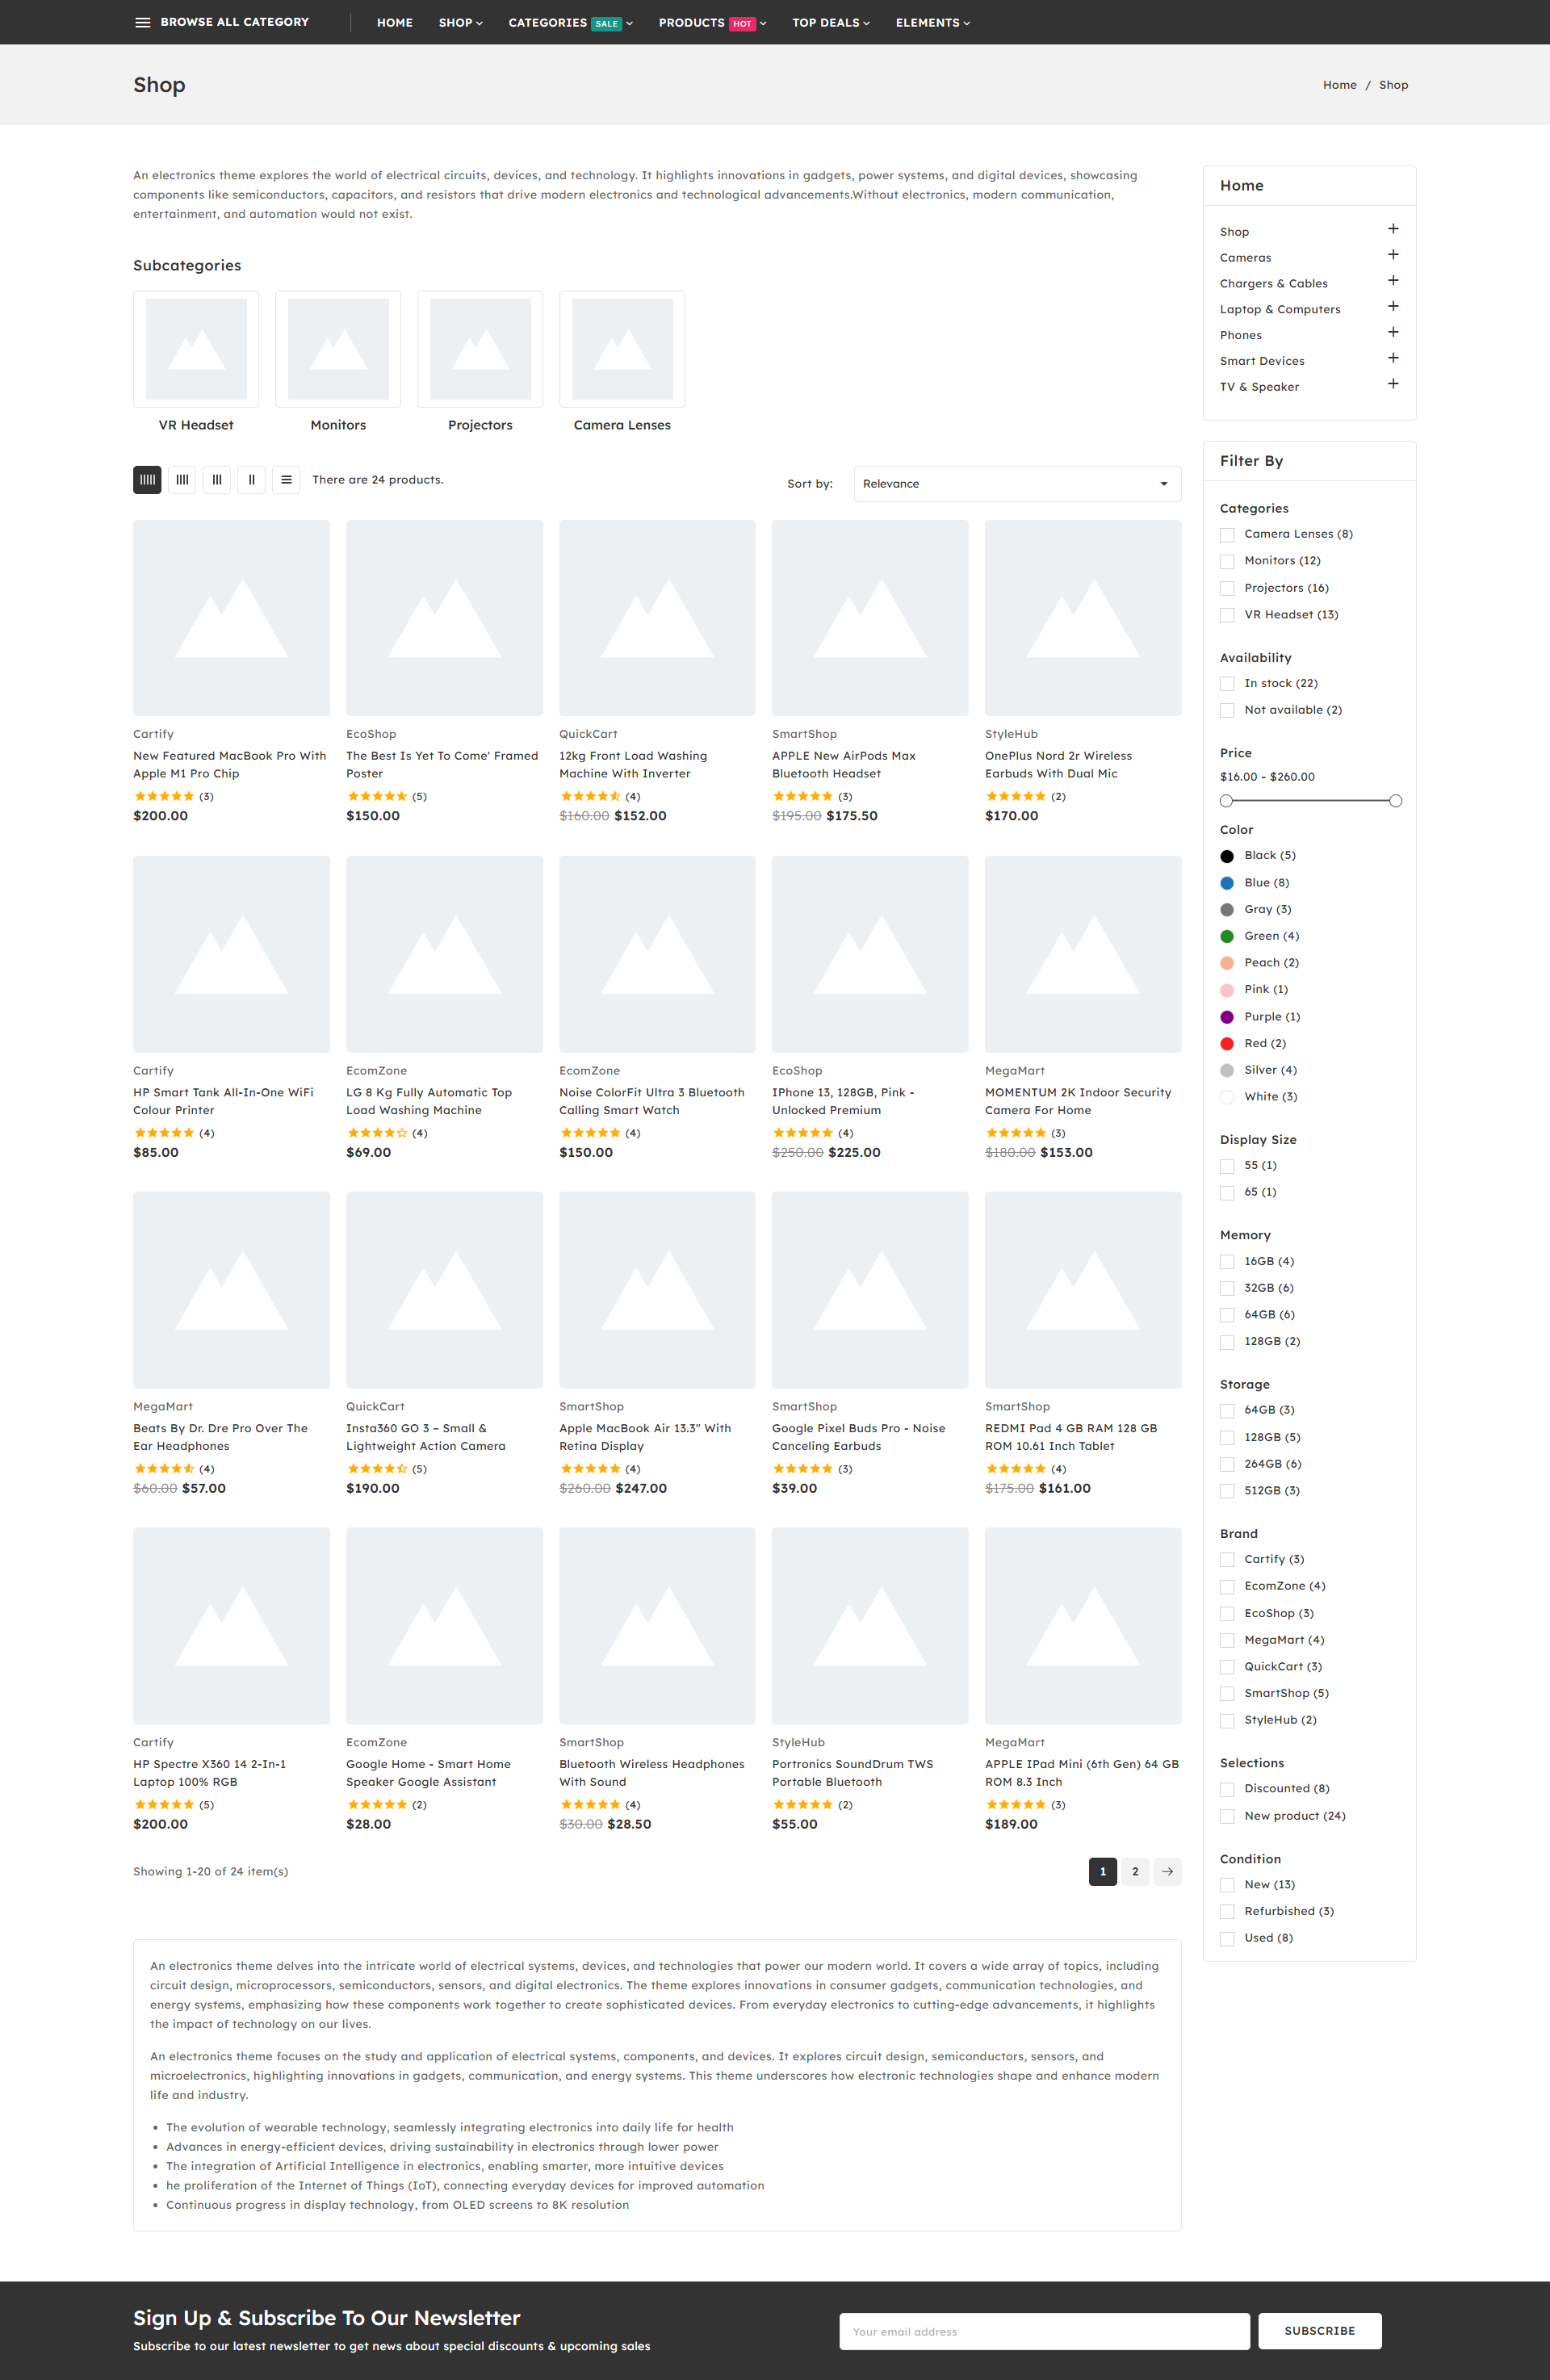Check the Monitors (12) filter
1550x2380 pixels.
(1227, 562)
